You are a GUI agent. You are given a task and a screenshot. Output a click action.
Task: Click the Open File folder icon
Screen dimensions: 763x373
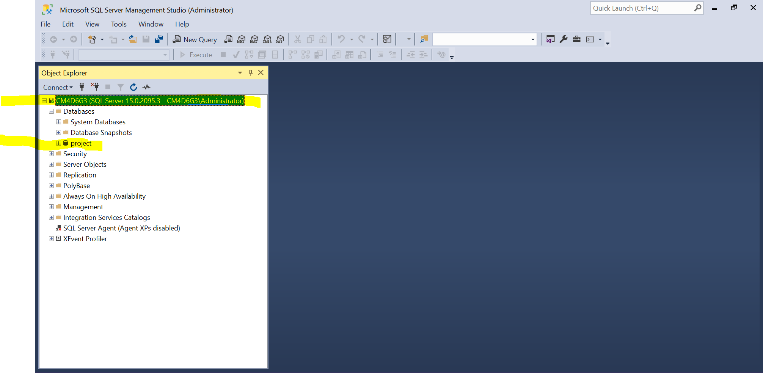[133, 39]
